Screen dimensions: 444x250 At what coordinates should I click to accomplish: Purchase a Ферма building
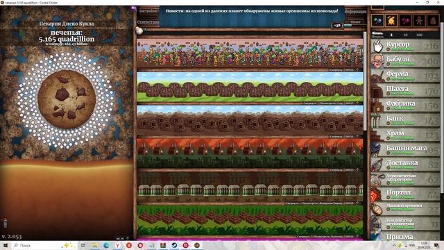(x=405, y=76)
